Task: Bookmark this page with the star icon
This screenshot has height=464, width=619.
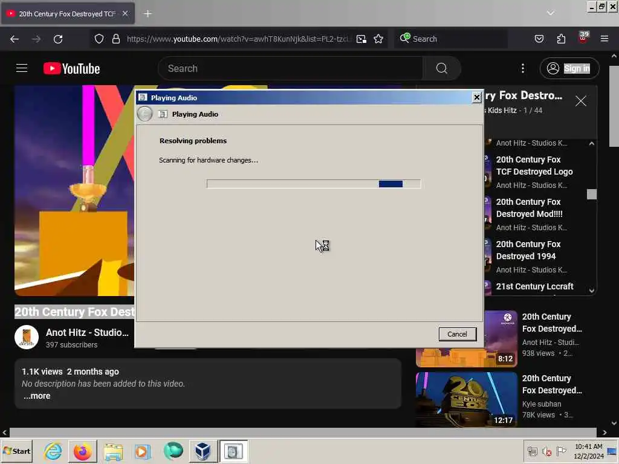Action: click(x=378, y=39)
